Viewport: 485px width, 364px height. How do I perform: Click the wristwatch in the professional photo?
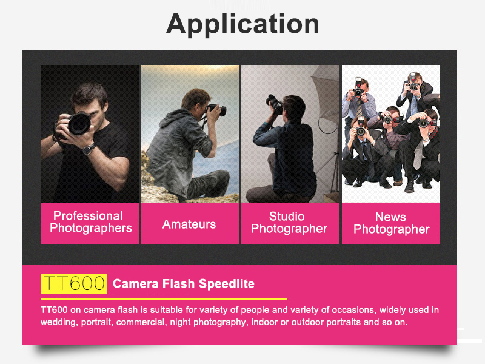pos(89,149)
